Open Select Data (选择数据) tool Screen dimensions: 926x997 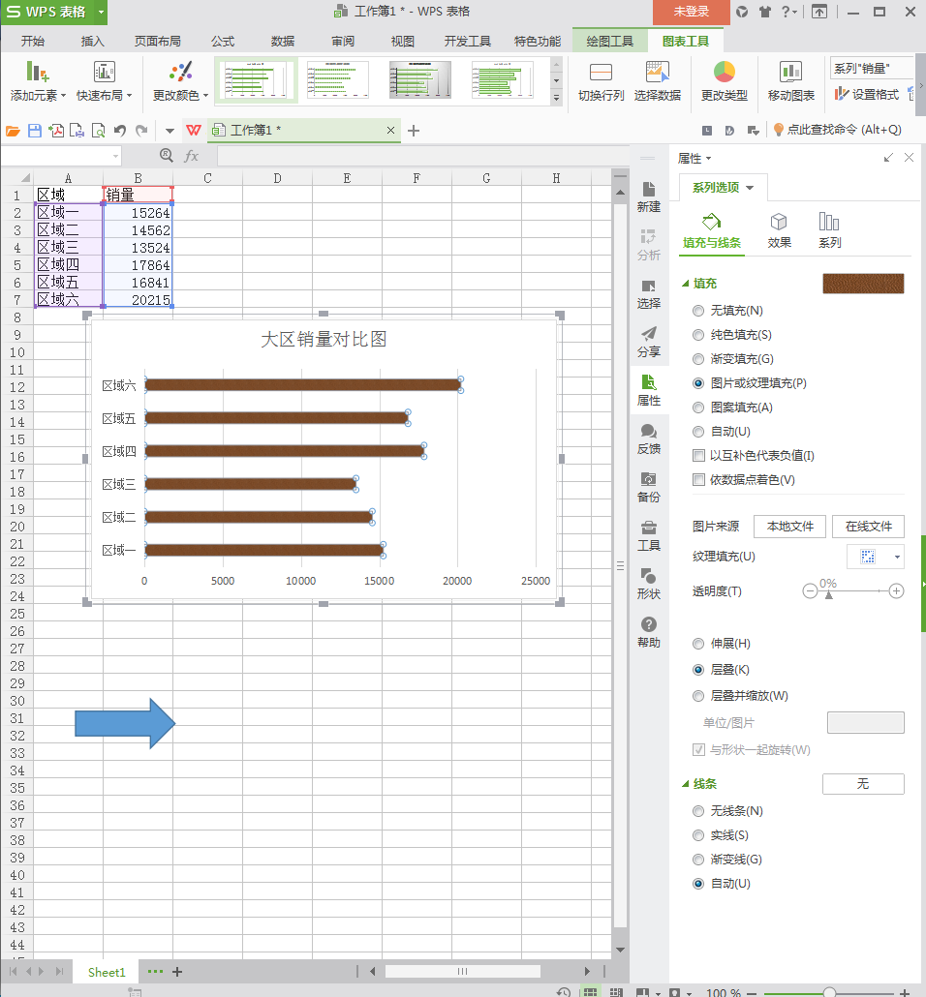pos(658,72)
